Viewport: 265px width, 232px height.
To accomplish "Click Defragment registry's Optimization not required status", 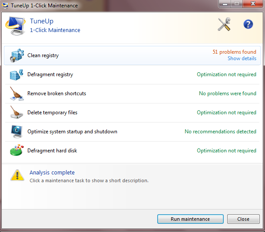I will (226, 74).
